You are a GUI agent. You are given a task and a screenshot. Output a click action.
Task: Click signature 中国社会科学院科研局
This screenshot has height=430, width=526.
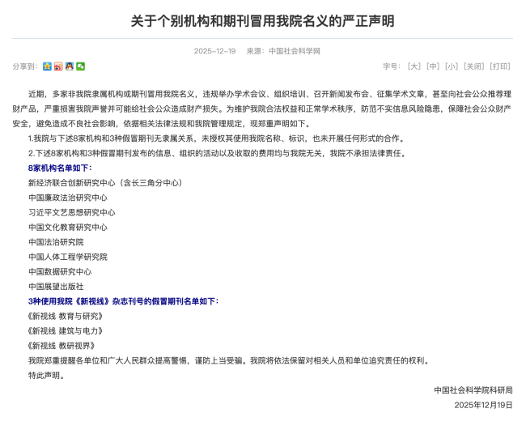tap(473, 390)
